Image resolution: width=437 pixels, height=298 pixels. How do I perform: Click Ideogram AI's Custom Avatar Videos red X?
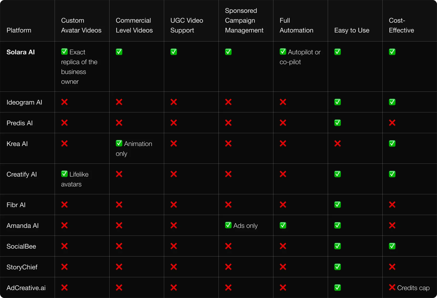[64, 102]
